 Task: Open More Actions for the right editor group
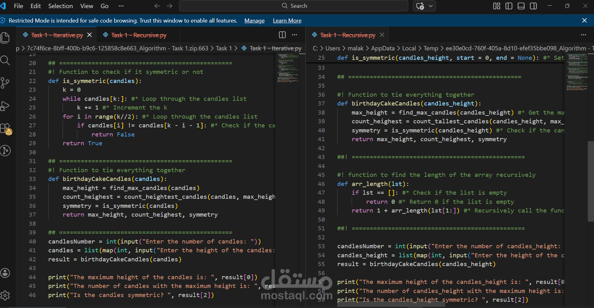click(x=583, y=35)
